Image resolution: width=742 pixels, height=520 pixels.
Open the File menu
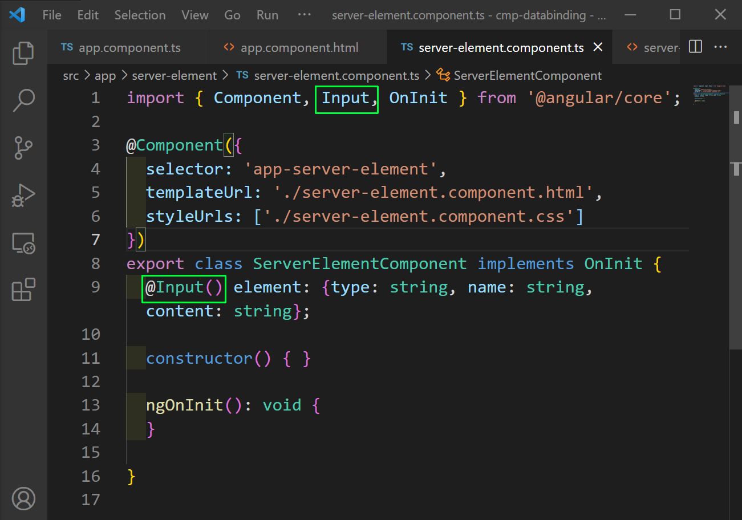[52, 15]
